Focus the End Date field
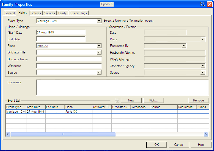 coord(61,39)
